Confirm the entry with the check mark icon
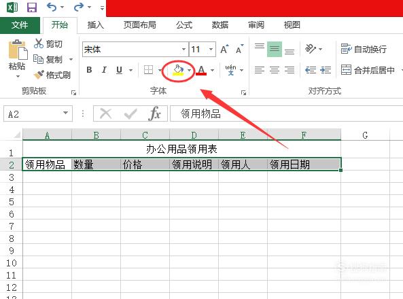The image size is (403, 299). (x=130, y=113)
